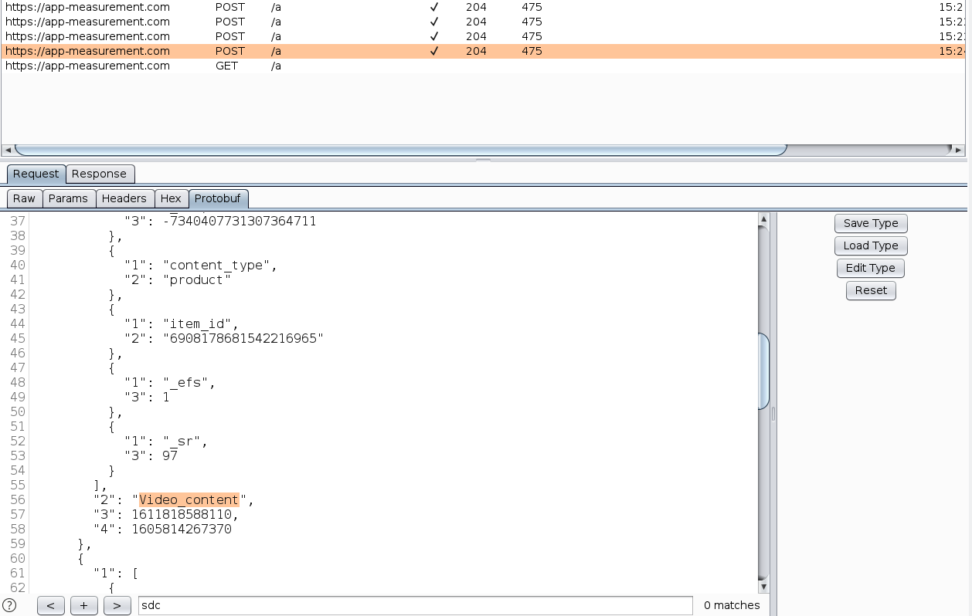Go to next search match arrow

(x=117, y=605)
